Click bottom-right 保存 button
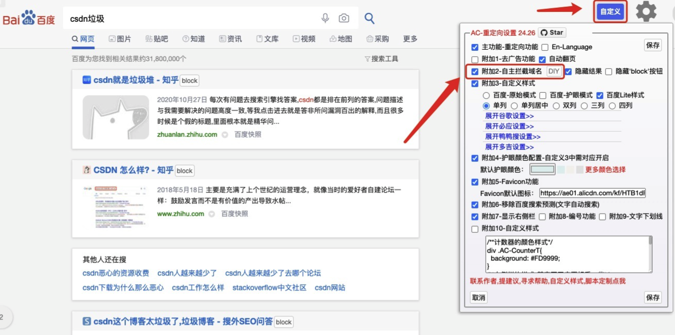This screenshot has height=335, width=675. pos(653,298)
